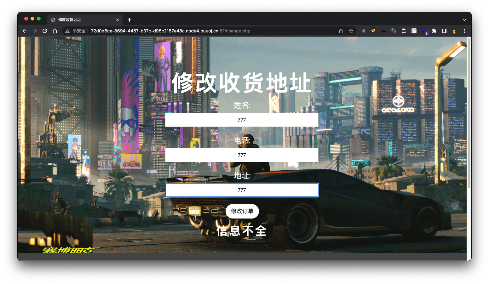Open the Extensions puzzle piece menu
The image size is (489, 284).
pos(434,31)
